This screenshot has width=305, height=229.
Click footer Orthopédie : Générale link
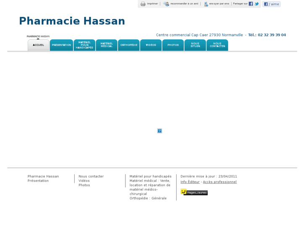[148, 198]
